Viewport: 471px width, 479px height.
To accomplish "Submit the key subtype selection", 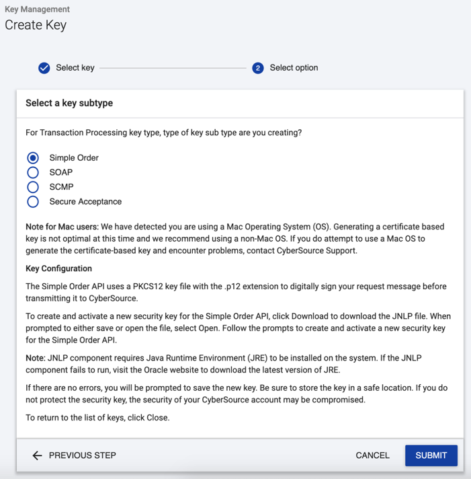I will click(431, 455).
